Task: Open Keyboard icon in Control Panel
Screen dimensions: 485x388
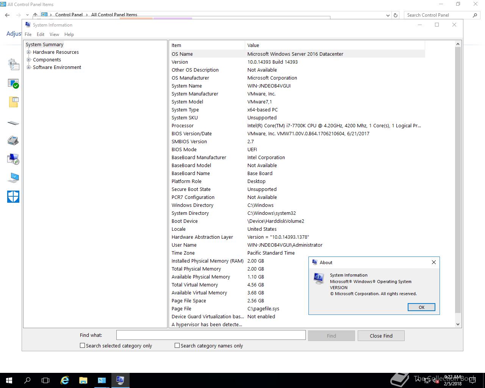Action: point(13,123)
